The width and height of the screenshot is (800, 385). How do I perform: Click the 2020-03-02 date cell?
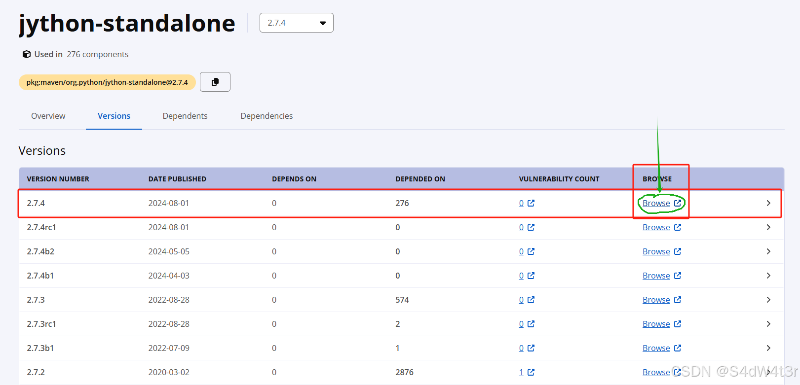point(169,372)
